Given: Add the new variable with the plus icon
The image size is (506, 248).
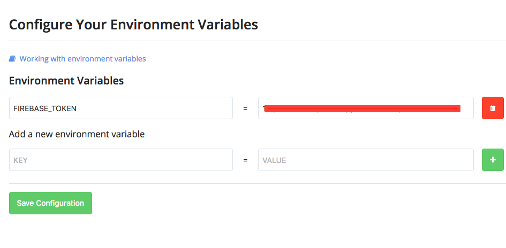Looking at the screenshot, I should [x=493, y=160].
